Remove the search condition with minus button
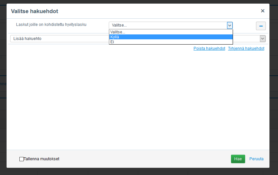The width and height of the screenshot is (278, 175). [261, 26]
